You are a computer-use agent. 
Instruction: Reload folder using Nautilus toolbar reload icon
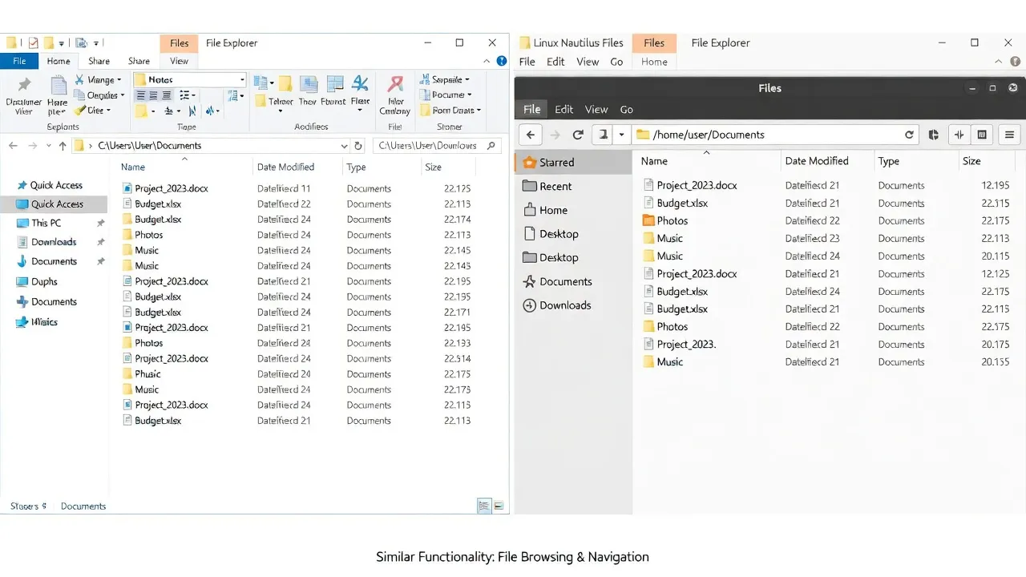577,135
